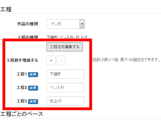Image resolution: width=161 pixels, height=122 pixels.
Task: Click the 必須 badge next to 工程3
Action: tap(33, 102)
